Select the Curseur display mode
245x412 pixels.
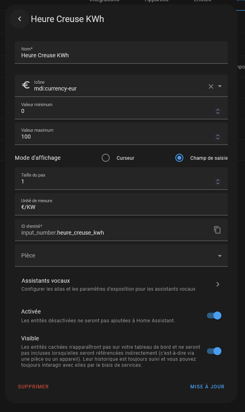[106, 158]
